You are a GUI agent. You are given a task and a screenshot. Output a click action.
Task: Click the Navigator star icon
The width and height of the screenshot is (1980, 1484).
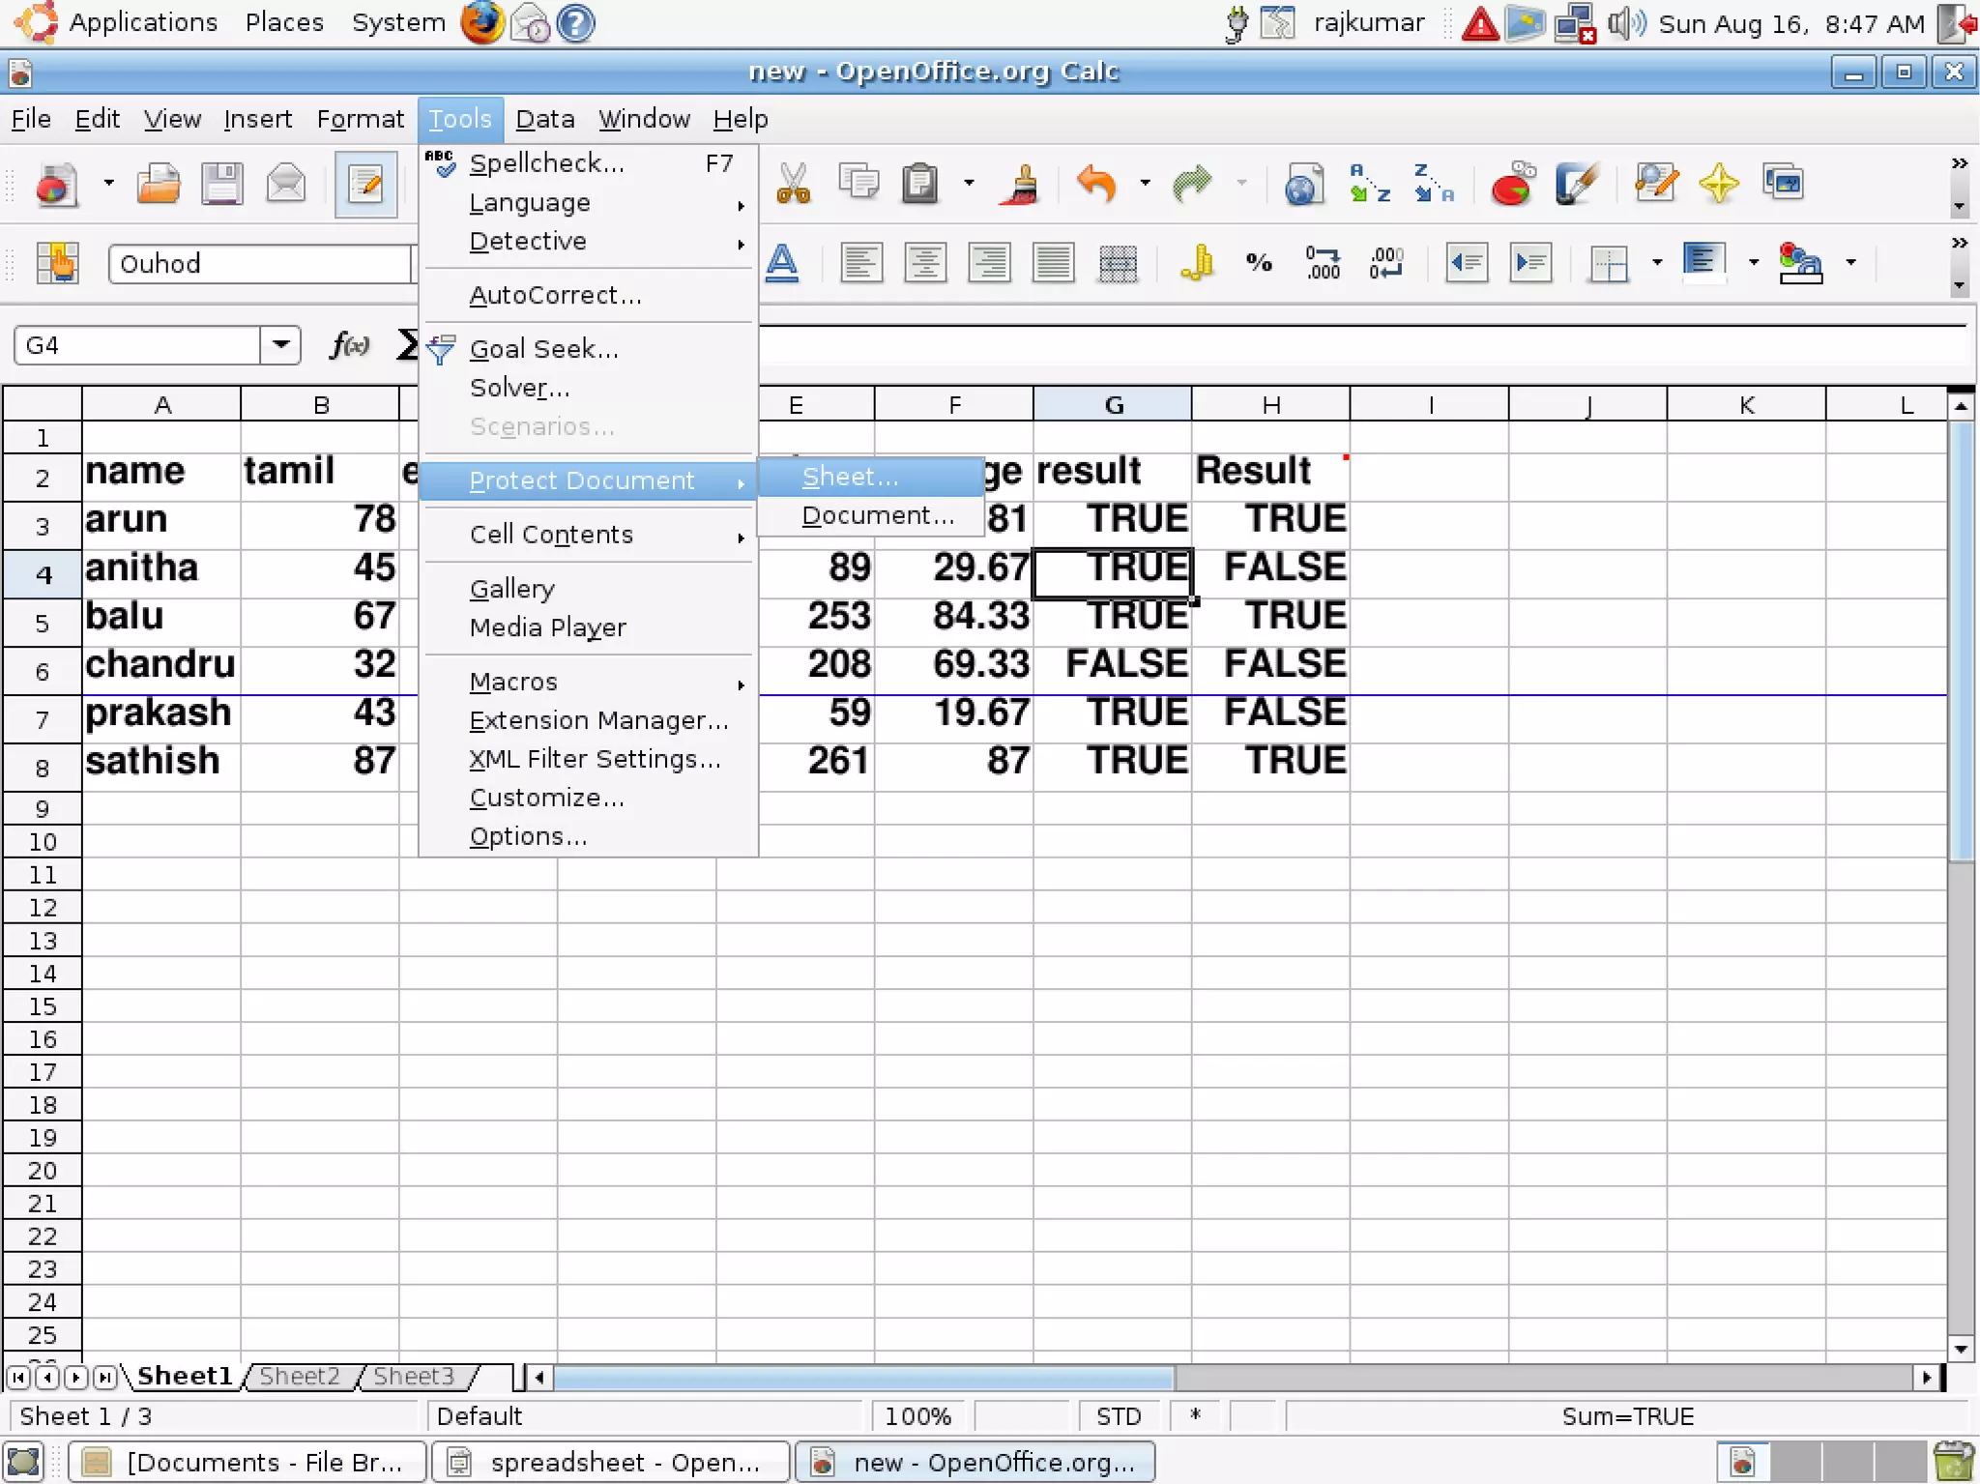tap(1718, 184)
